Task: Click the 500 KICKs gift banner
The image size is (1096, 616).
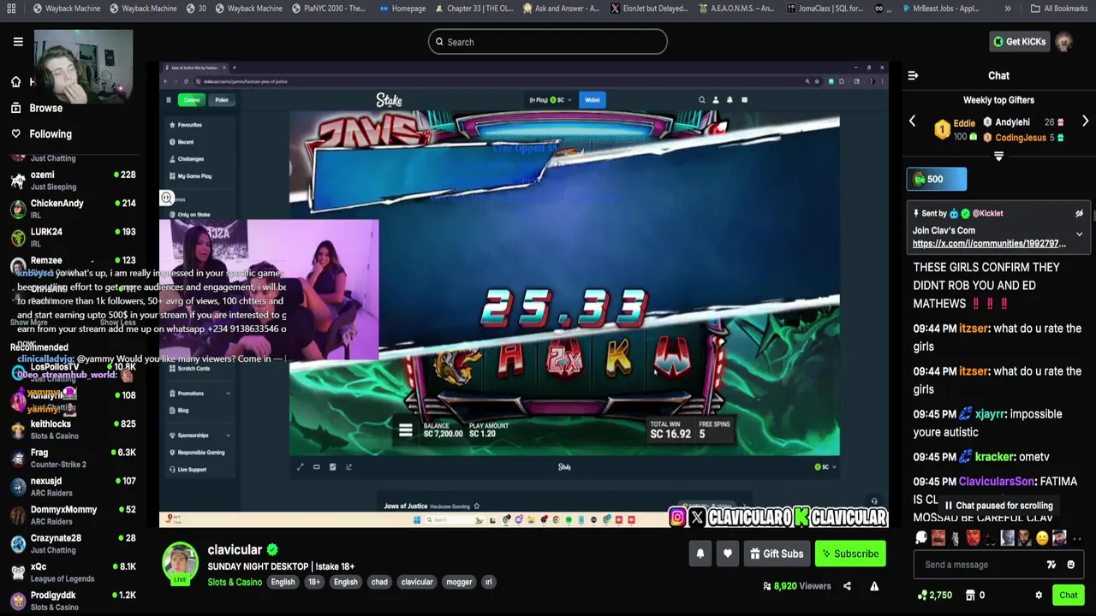Action: pyautogui.click(x=937, y=179)
